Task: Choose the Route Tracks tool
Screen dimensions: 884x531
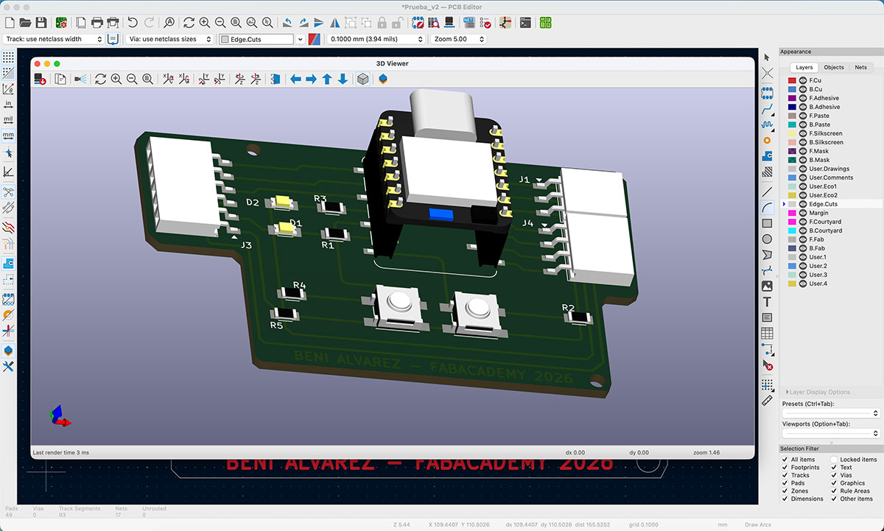Action: point(767,108)
